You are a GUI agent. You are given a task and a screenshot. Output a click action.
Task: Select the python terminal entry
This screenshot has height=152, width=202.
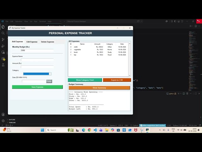(x=171, y=94)
